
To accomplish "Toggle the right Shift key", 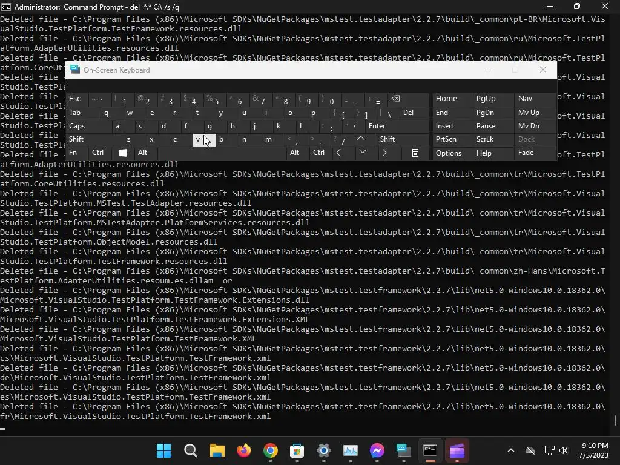I will (x=403, y=139).
